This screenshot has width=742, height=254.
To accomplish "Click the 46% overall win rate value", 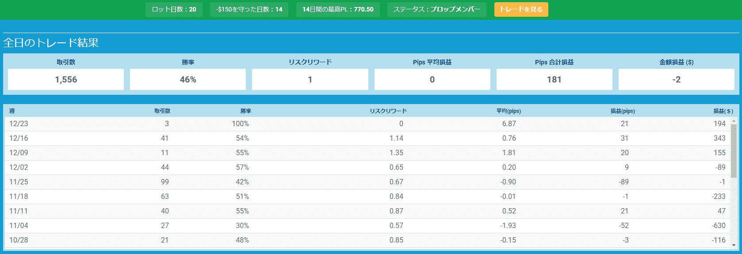I will point(188,79).
